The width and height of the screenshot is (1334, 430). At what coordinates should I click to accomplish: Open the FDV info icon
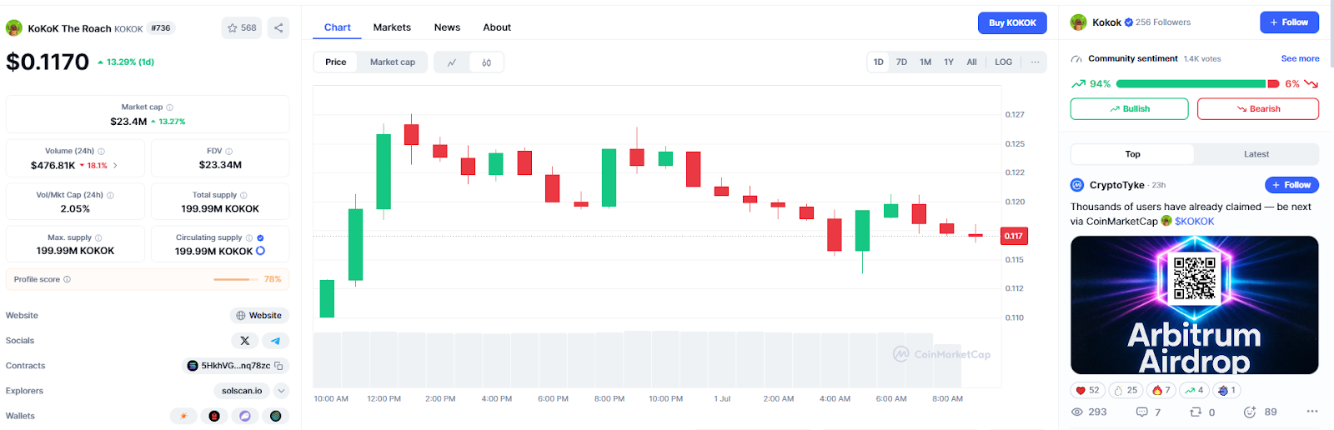(229, 152)
